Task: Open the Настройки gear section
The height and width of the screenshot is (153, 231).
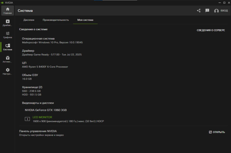Action: coord(8,72)
